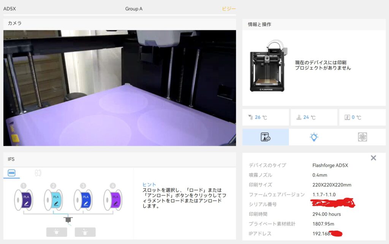Click the filament unload button
This screenshot has height=244, width=389.
click(85, 232)
